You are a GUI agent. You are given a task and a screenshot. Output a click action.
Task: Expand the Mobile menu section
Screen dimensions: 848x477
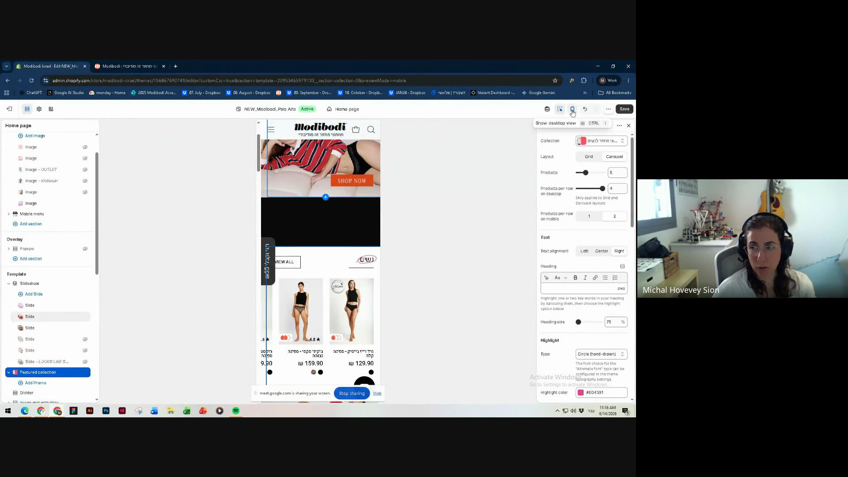coord(8,214)
